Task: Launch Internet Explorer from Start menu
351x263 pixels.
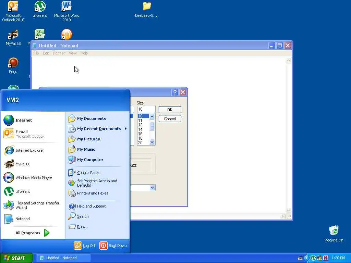Action: coord(33,150)
